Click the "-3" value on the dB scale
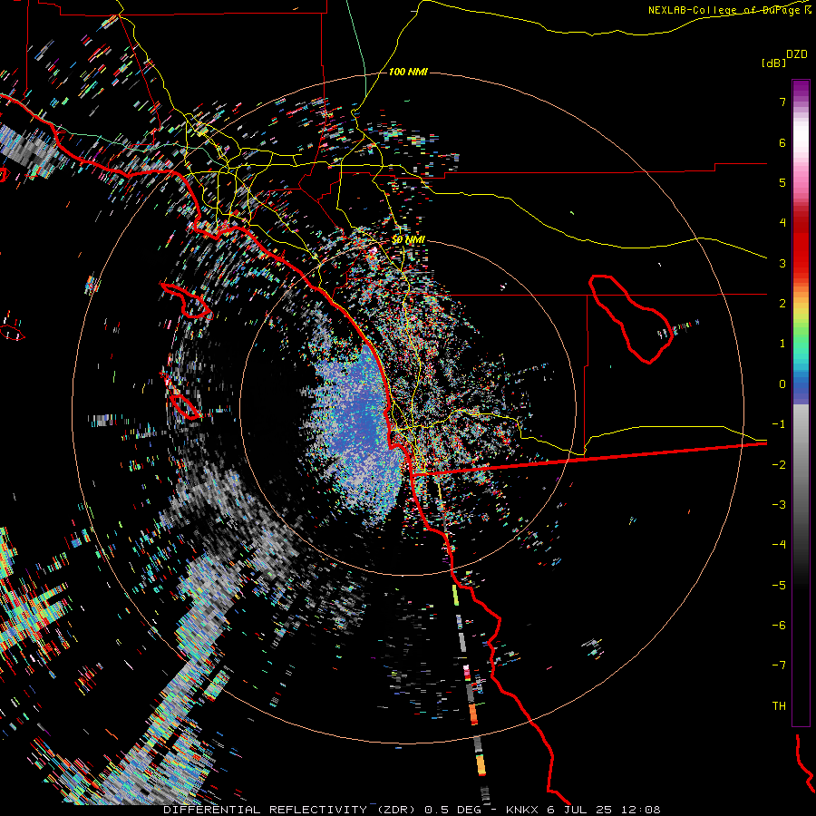 point(779,505)
